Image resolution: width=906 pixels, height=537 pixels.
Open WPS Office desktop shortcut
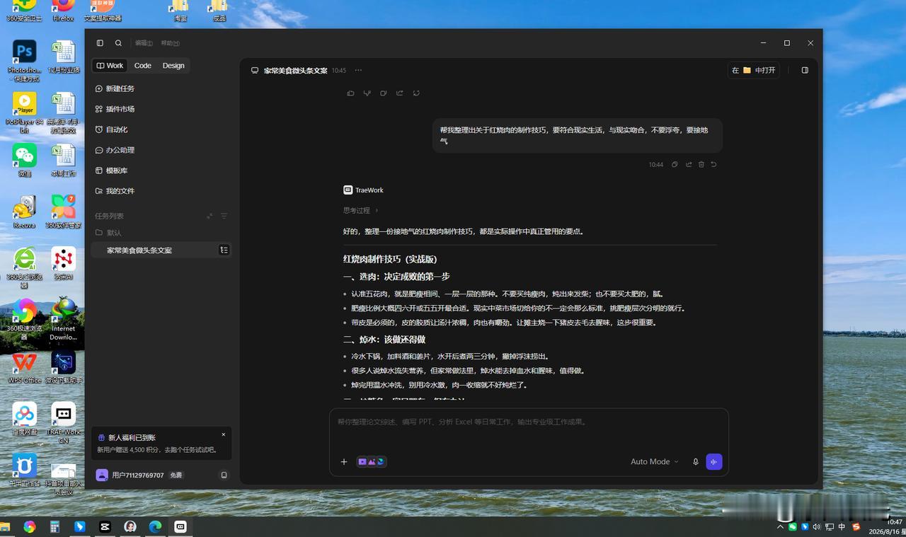[x=24, y=368]
